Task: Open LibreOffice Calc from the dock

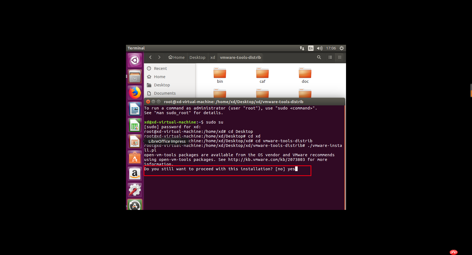Action: pos(135,125)
